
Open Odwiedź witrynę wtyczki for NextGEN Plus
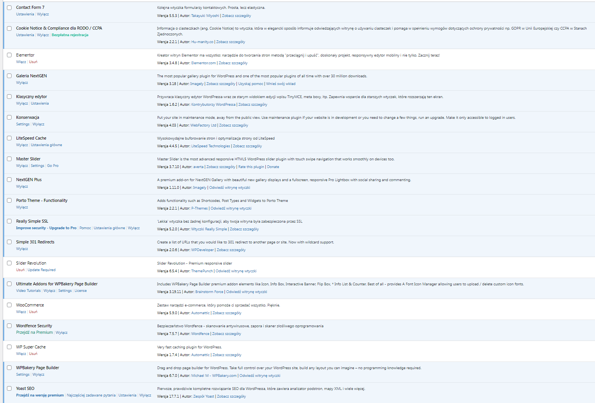(230, 188)
